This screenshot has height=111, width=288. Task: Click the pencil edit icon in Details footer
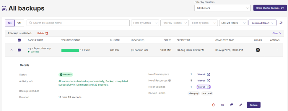click(241, 105)
